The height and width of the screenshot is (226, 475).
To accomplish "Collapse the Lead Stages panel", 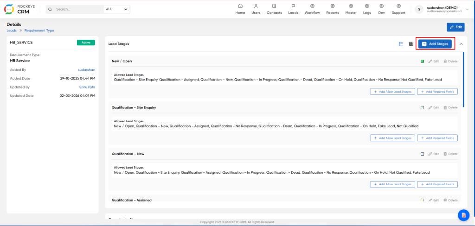I will click(462, 44).
